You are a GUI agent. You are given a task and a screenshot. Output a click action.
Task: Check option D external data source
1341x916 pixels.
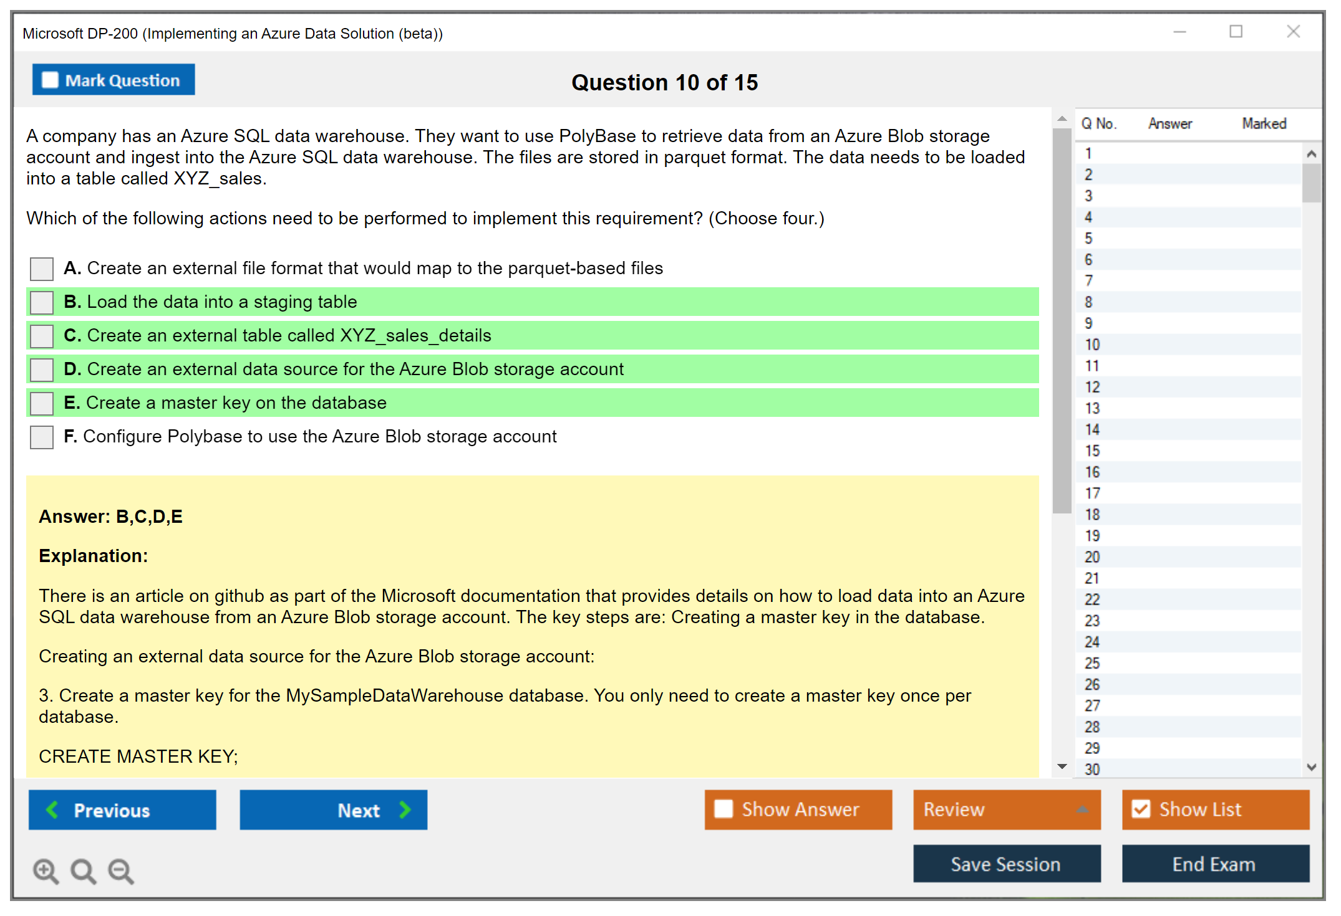click(42, 370)
